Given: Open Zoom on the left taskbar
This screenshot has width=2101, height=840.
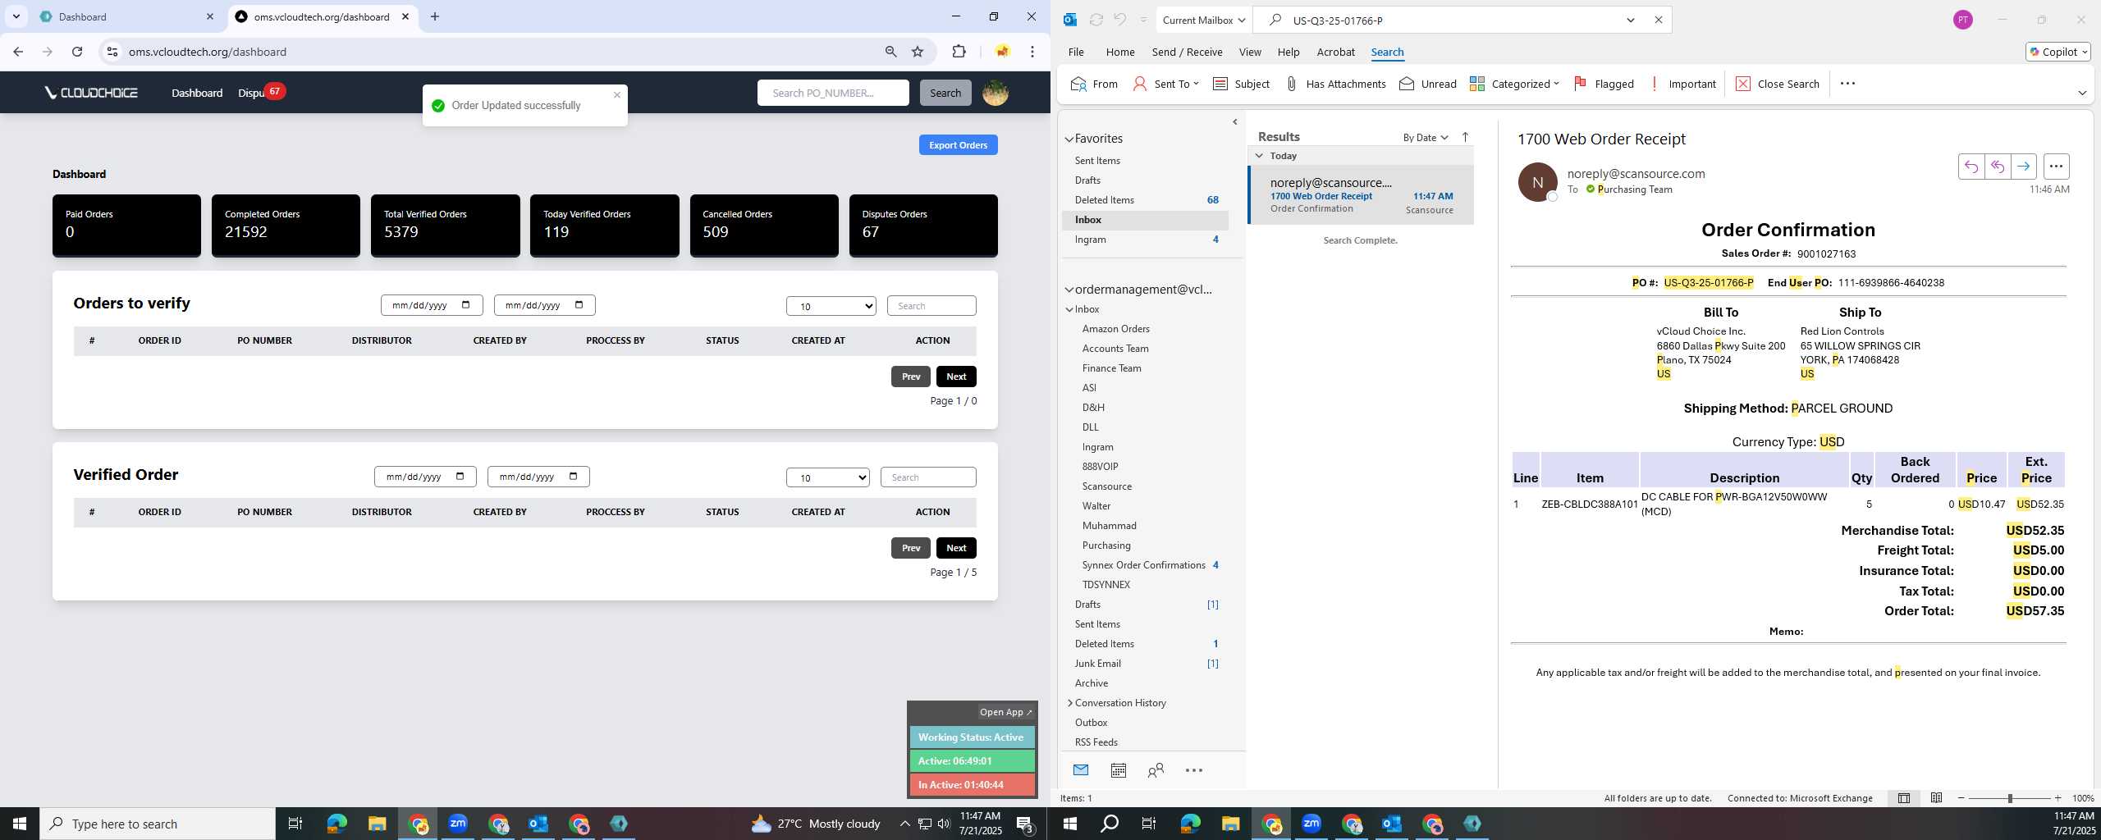Looking at the screenshot, I should tap(457, 824).
